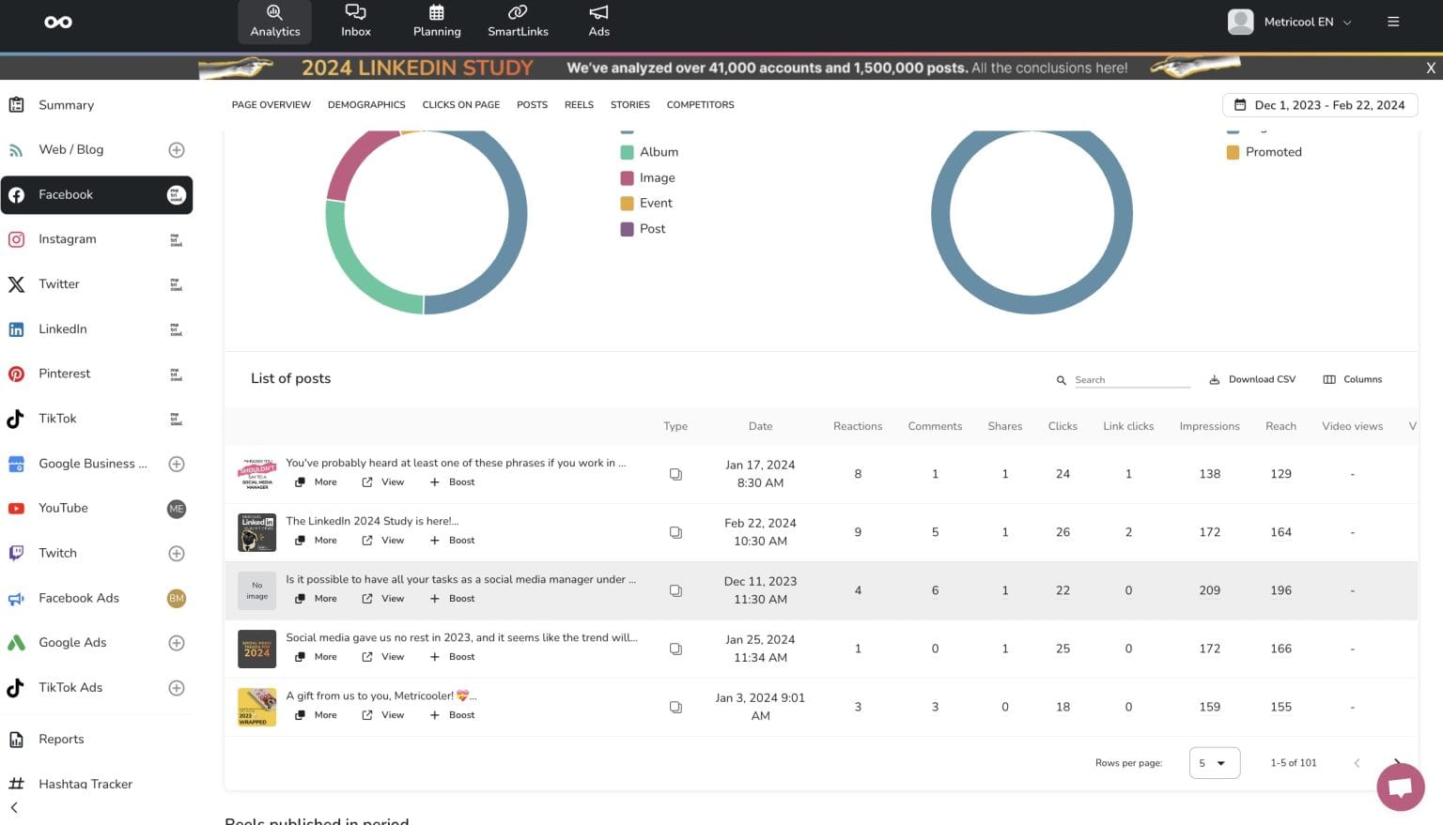This screenshot has width=1443, height=825.
Task: Collapse the sidebar with the chevron
Action: pos(13,807)
